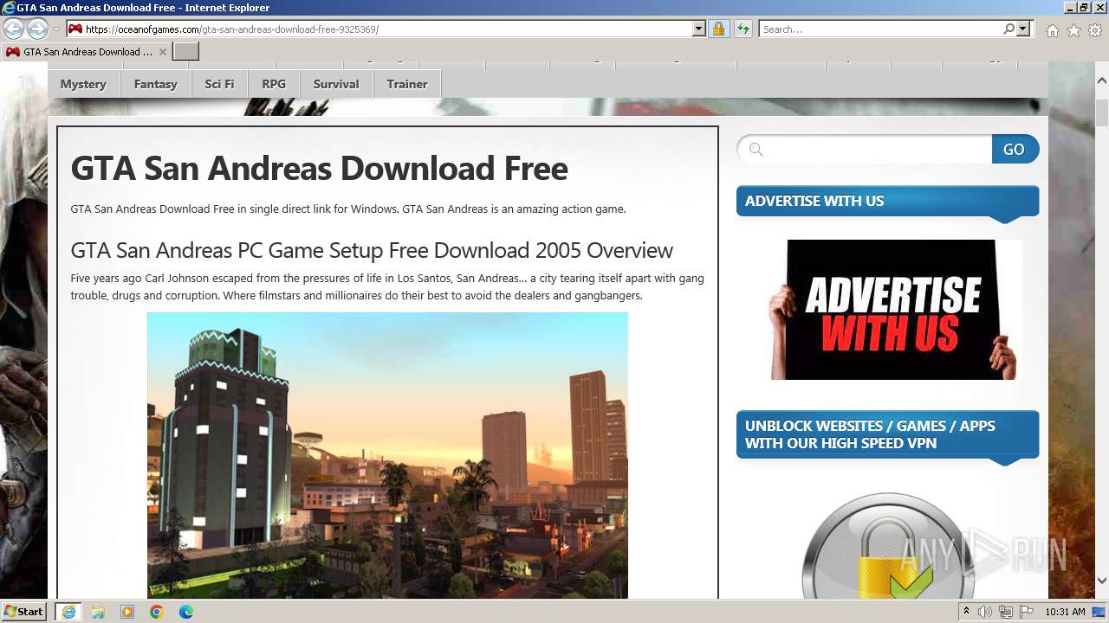Viewport: 1109px width, 623px height.
Task: Close the GTA San Andreas tab
Action: pos(163,52)
